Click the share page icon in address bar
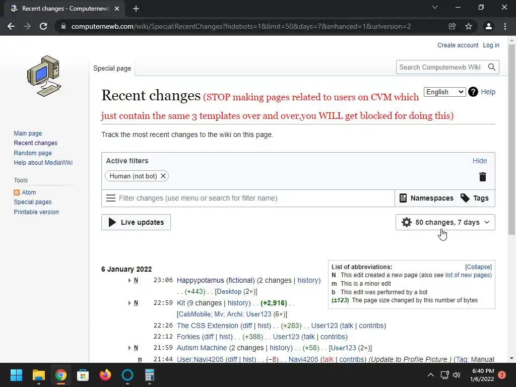 pos(453,26)
